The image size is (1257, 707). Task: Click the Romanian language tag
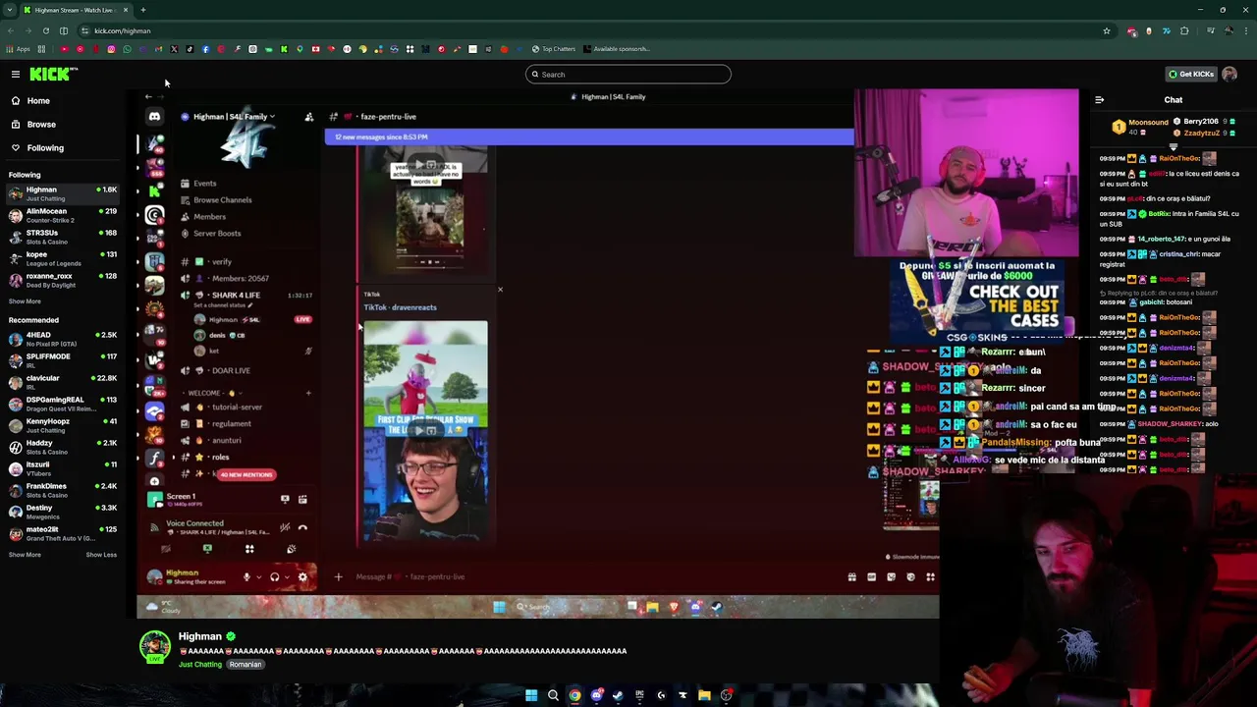(x=246, y=665)
